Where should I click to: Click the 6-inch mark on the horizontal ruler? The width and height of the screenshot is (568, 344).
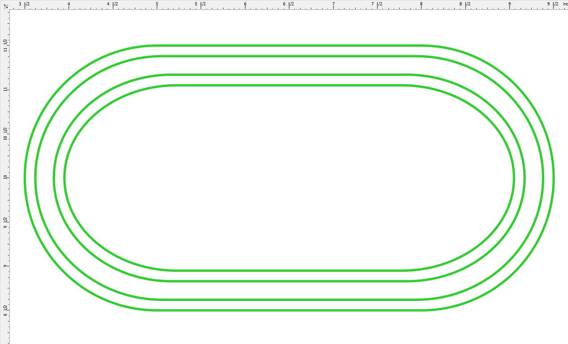coord(245,4)
